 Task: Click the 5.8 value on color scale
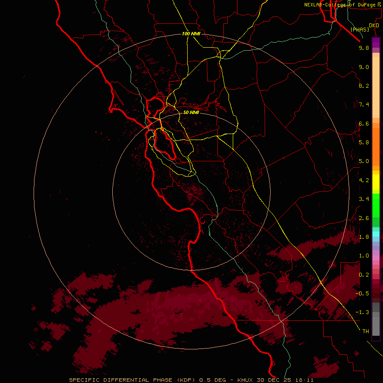point(364,143)
